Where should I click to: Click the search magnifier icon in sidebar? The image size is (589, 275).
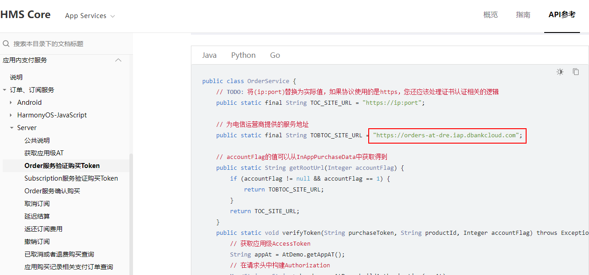[6, 44]
